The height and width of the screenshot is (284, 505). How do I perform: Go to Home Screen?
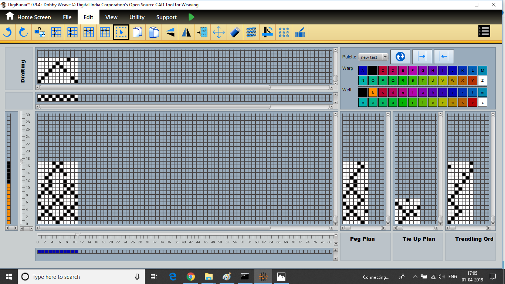[28, 17]
